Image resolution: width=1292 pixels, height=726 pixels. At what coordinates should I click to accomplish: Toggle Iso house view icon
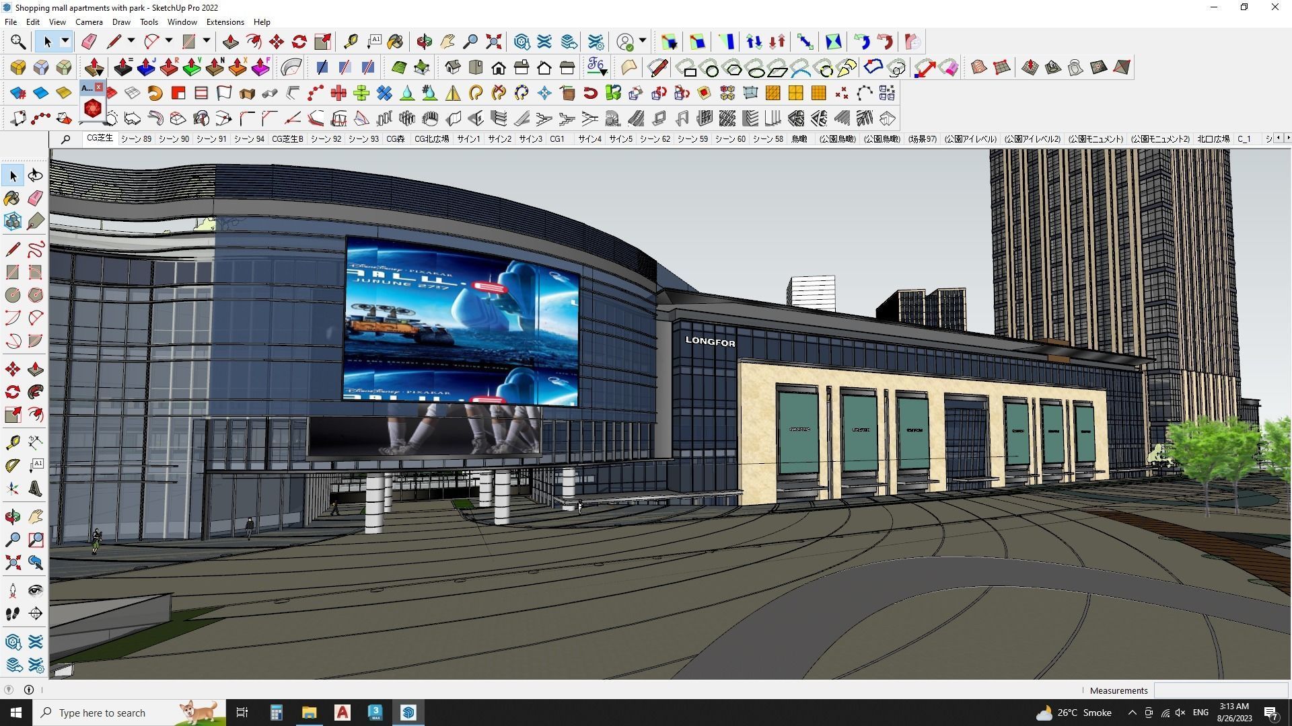[x=453, y=67]
